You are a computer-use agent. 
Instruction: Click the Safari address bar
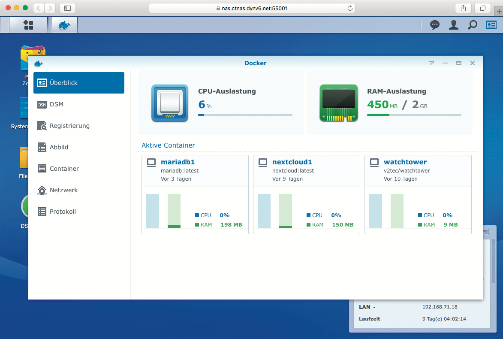(252, 8)
